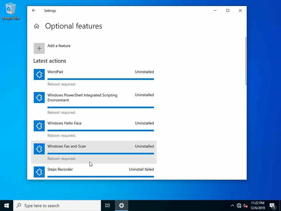Click the Settings window vertical scrollbar

tap(246, 61)
